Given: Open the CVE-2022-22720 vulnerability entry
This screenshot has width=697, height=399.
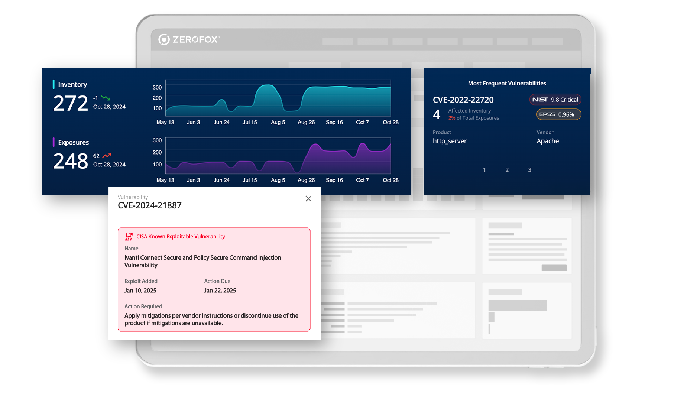Looking at the screenshot, I should point(463,100).
